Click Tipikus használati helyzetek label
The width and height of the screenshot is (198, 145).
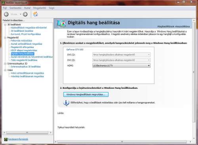[x=71, y=127]
